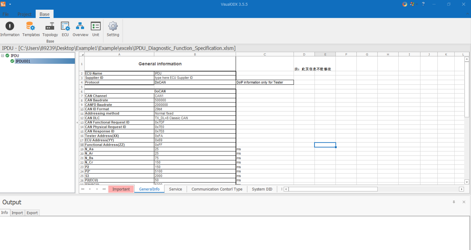Pin the Output panel
The height and width of the screenshot is (250, 471).
[454, 202]
